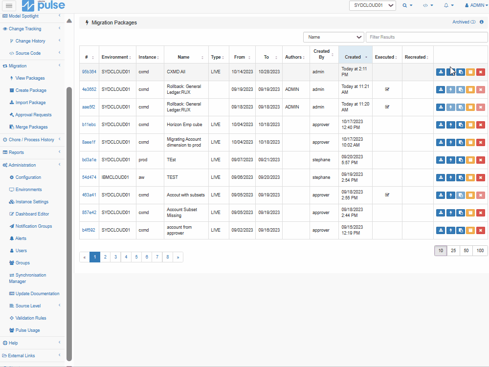The image size is (489, 367).
Task: Toggle the Archived switch
Action: (x=473, y=22)
